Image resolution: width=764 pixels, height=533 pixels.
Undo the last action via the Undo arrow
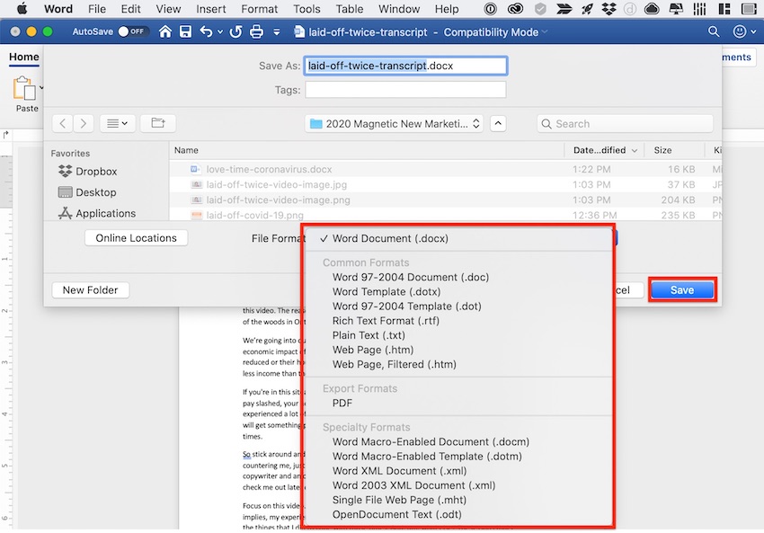207,31
